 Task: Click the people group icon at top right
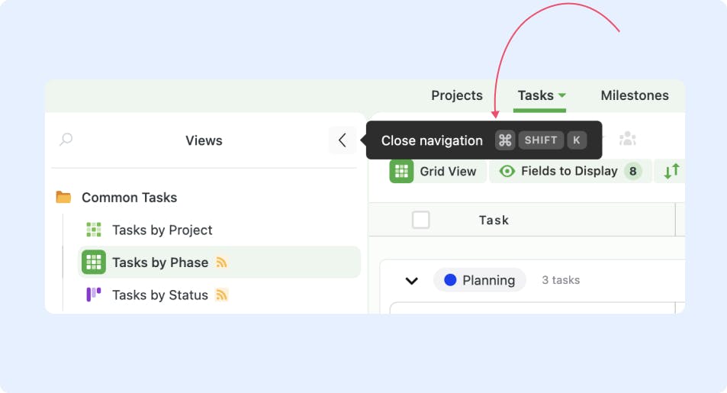tap(628, 138)
